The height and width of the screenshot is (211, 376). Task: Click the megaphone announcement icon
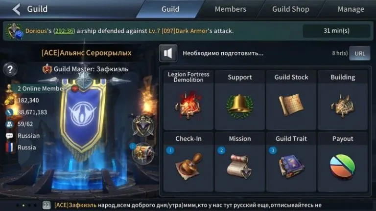[x=168, y=53]
